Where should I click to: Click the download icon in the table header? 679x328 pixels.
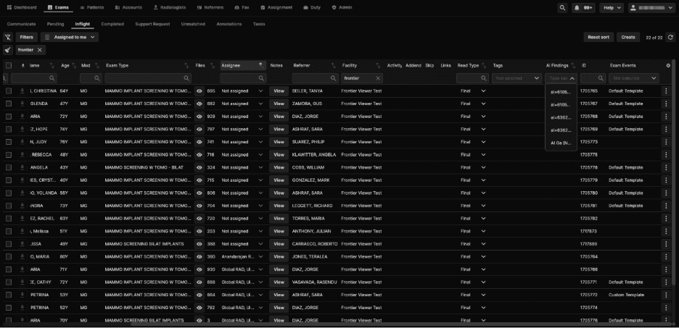(x=22, y=66)
